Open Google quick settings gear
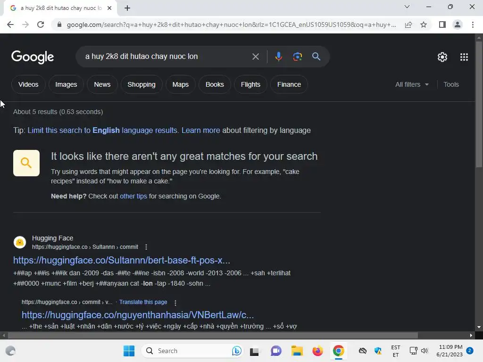This screenshot has width=483, height=362. tap(442, 57)
